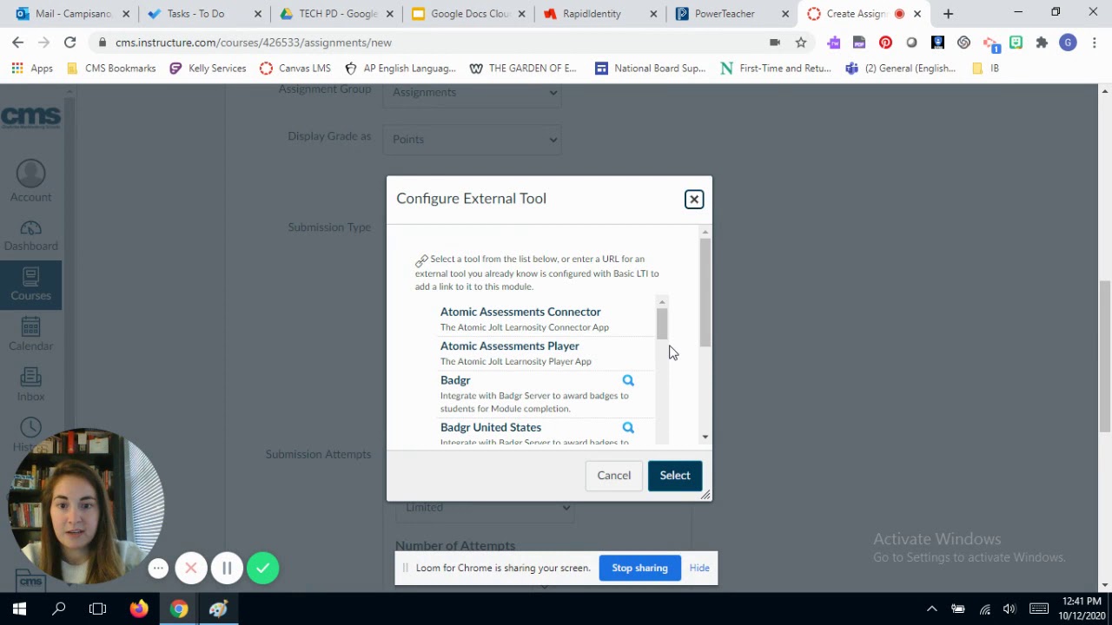Go back in browser history

point(17,43)
